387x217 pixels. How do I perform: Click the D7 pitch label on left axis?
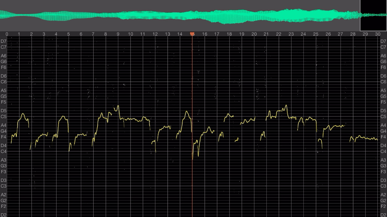[x=3, y=41]
